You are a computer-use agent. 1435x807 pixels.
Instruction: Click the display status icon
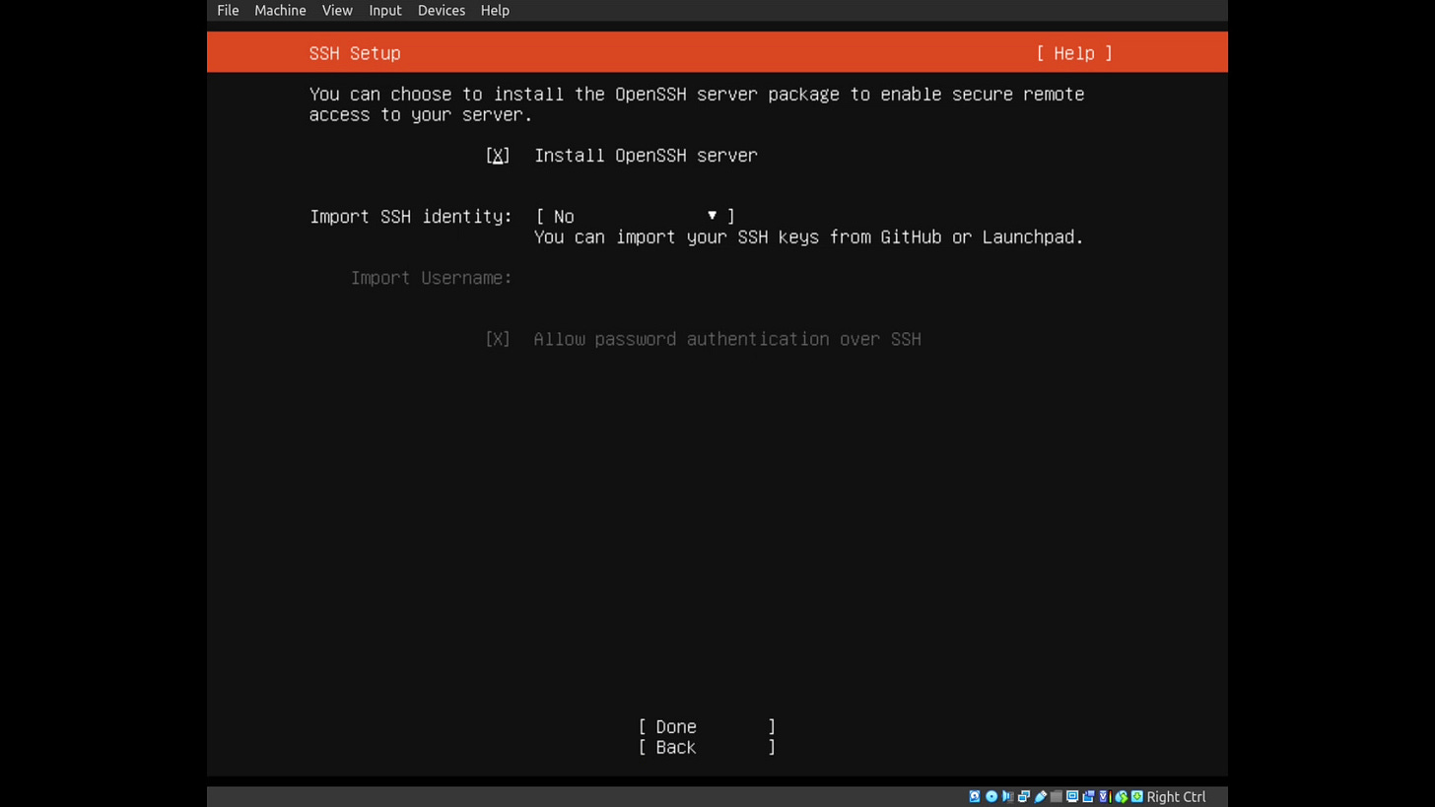click(x=1071, y=796)
